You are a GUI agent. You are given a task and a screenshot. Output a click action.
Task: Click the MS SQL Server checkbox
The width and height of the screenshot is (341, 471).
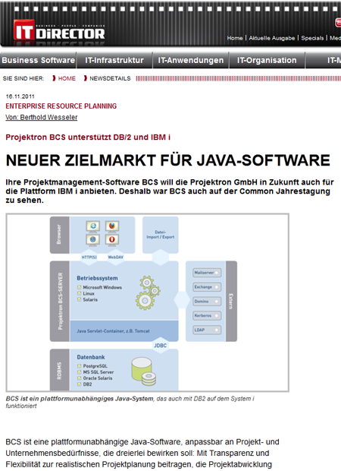[x=80, y=372]
